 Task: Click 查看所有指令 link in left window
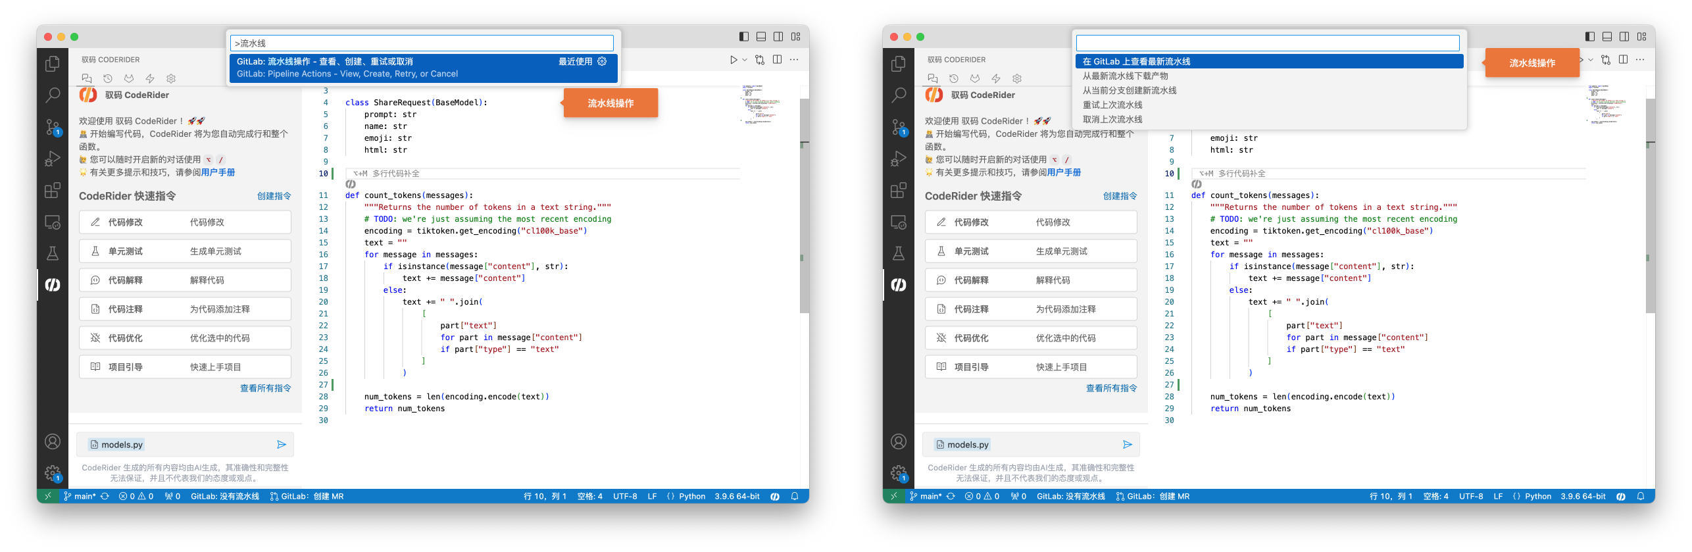(x=265, y=388)
